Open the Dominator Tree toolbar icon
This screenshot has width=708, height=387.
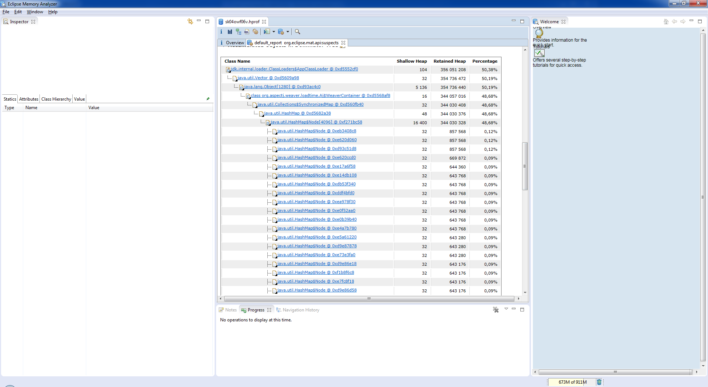click(238, 32)
